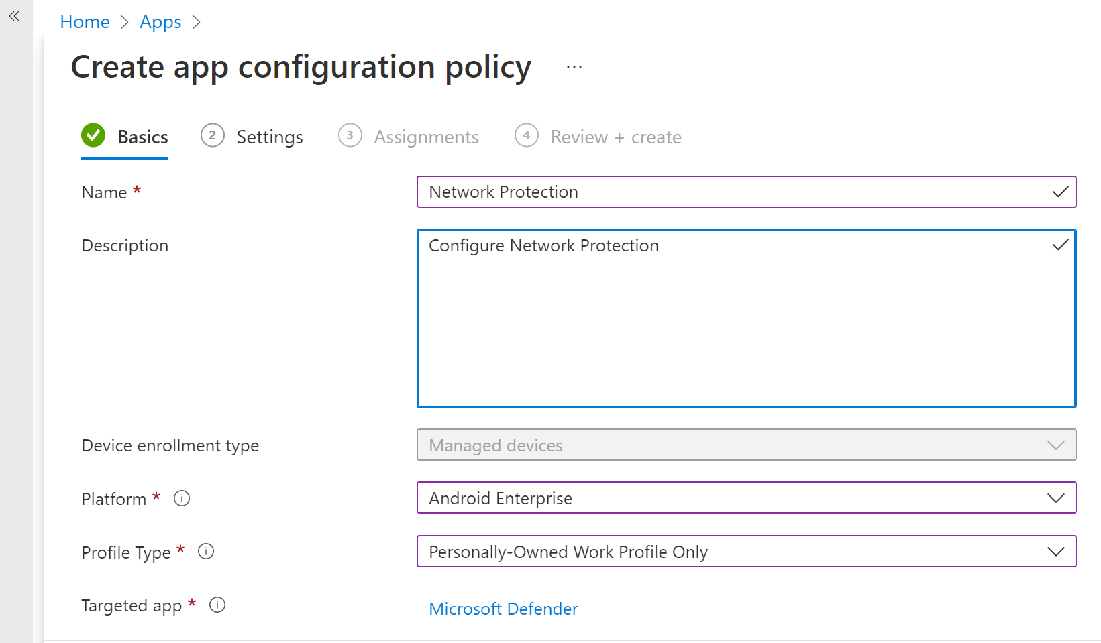Image resolution: width=1101 pixels, height=643 pixels.
Task: Show Profile Type info tooltip icon
Action: point(206,551)
